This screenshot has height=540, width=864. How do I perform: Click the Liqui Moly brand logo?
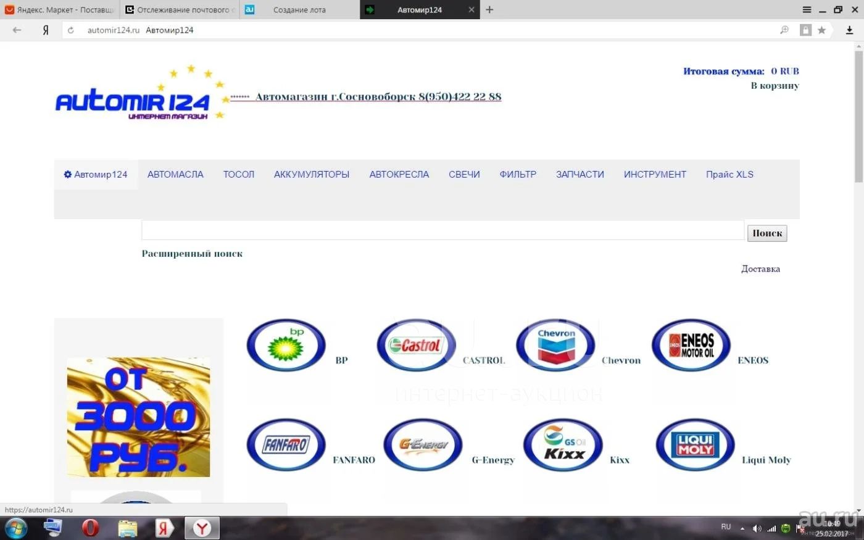[695, 445]
